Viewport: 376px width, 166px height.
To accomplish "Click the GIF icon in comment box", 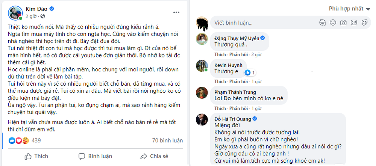I will (x=353, y=23).
